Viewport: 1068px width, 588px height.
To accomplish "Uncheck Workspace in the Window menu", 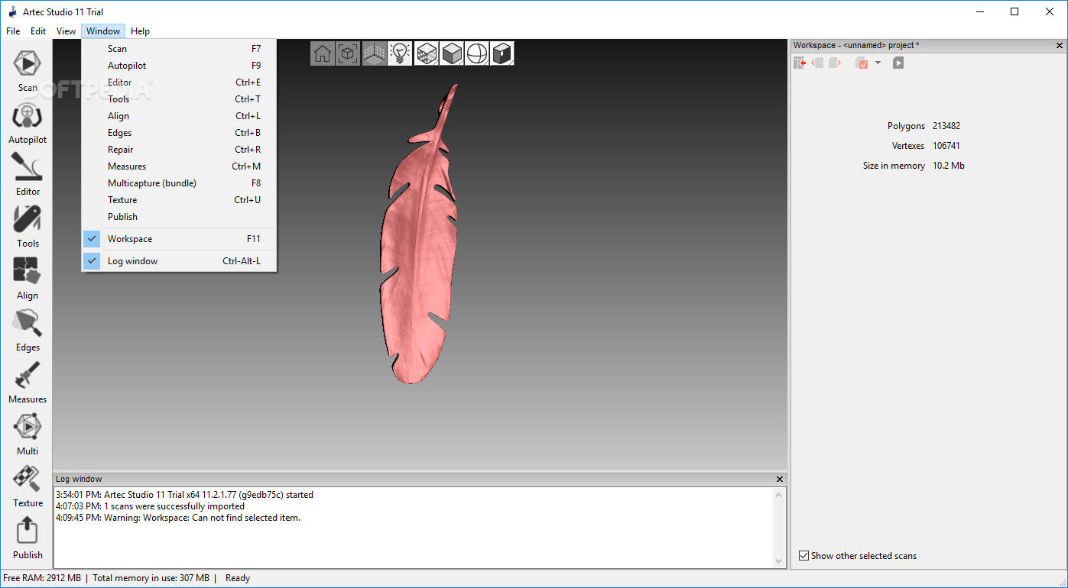I will tap(179, 239).
